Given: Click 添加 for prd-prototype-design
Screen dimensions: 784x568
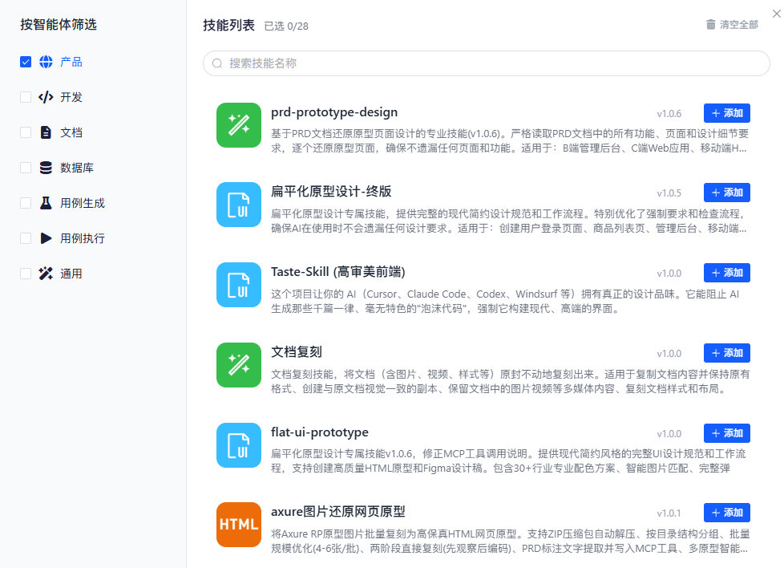Looking at the screenshot, I should click(726, 113).
